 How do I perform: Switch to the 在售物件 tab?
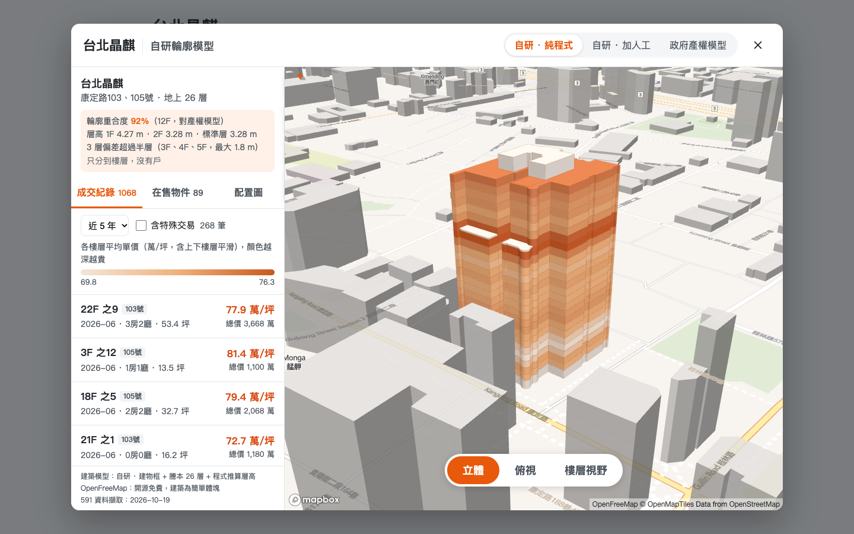(177, 193)
